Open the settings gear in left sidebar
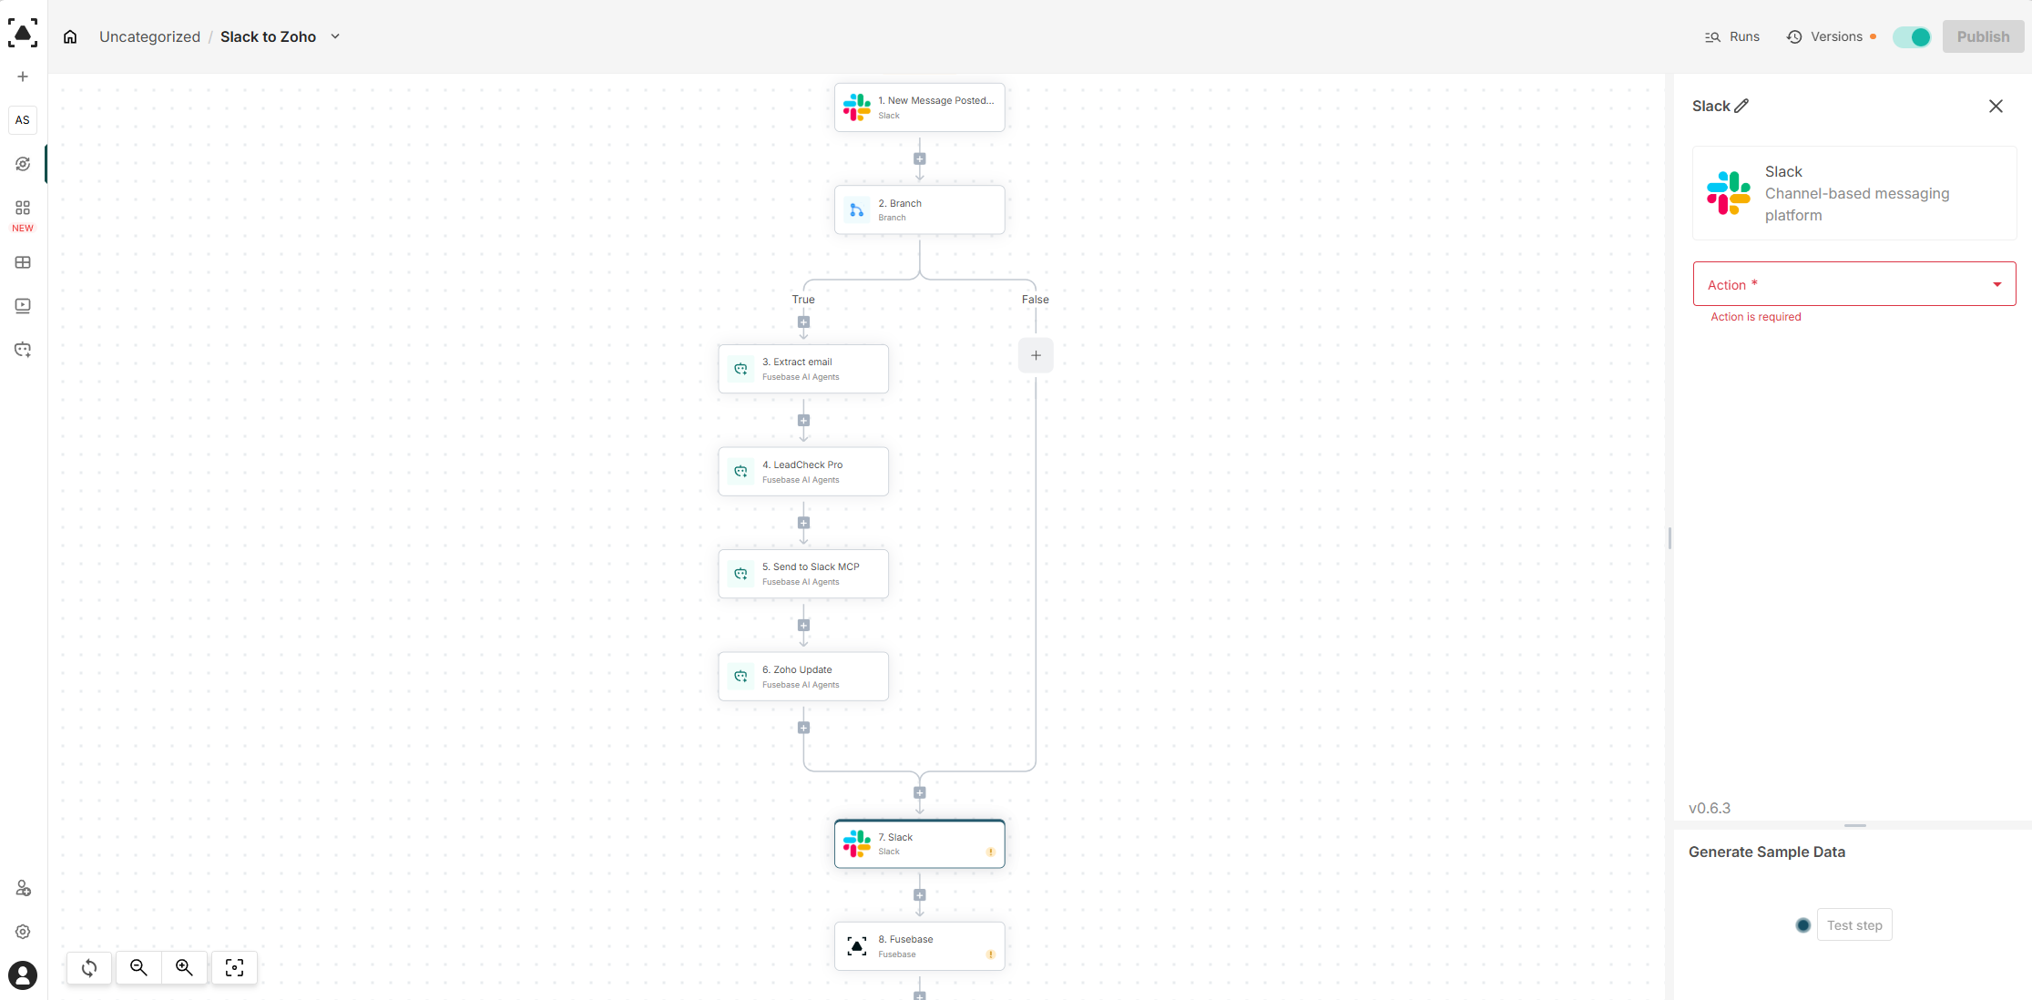Image resolution: width=2032 pixels, height=1000 pixels. click(23, 932)
